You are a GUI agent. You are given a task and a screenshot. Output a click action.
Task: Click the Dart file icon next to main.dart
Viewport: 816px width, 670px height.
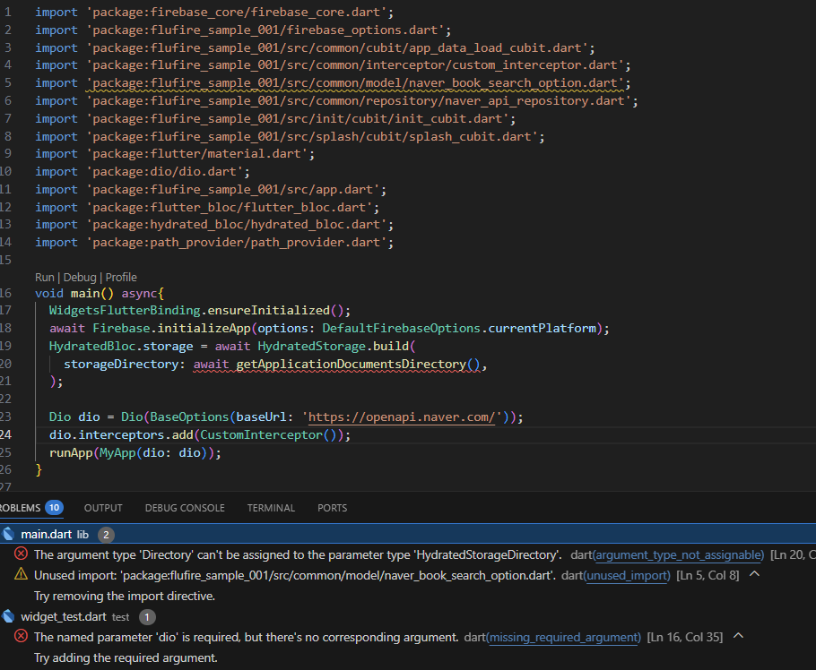[8, 534]
